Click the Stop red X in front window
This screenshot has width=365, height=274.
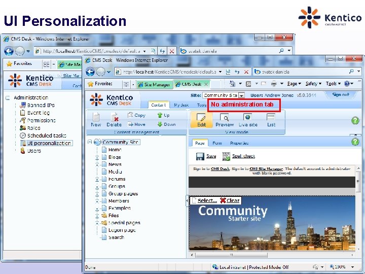[x=246, y=72]
